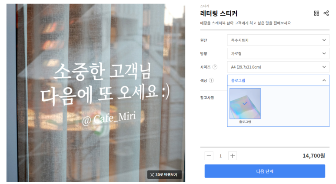The width and height of the screenshot is (336, 184).
Task: Click the 스티커 breadcrumb above the title
Action: click(205, 6)
